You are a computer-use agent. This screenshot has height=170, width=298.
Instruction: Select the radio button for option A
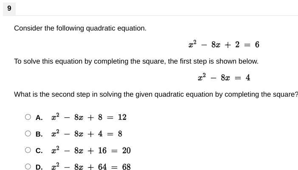tap(28, 117)
